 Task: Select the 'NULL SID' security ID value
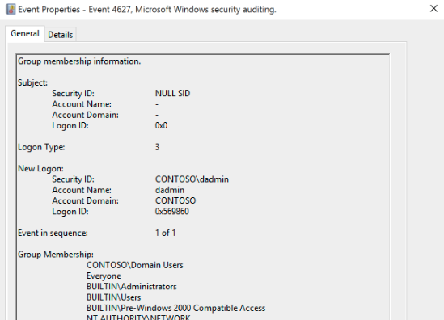(172, 94)
